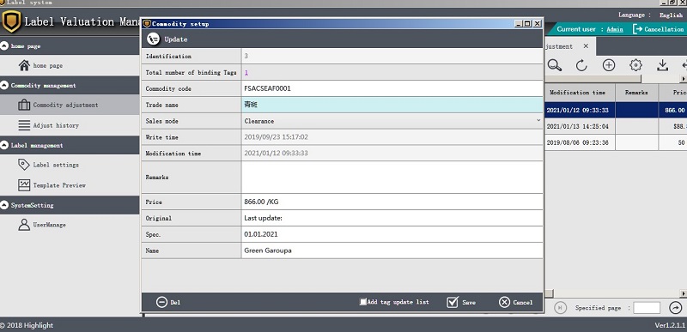687x332 pixels.
Task: Open the Language English selector
Action: click(671, 15)
